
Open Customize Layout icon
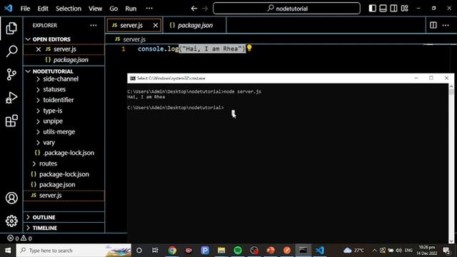(x=405, y=8)
